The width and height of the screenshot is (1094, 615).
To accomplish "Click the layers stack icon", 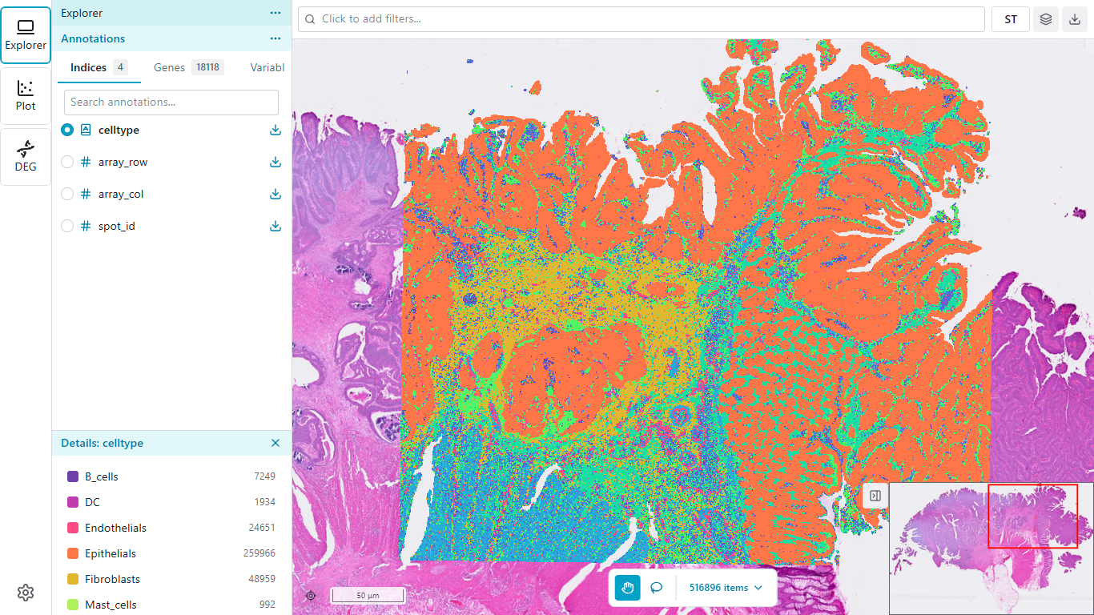I will [1045, 19].
